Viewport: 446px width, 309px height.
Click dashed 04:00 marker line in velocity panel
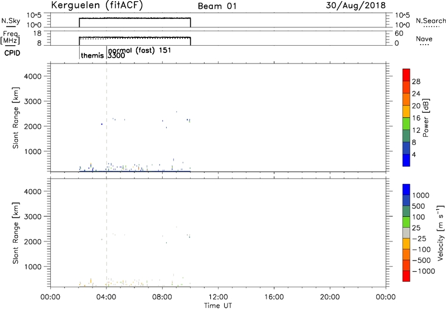coord(106,233)
